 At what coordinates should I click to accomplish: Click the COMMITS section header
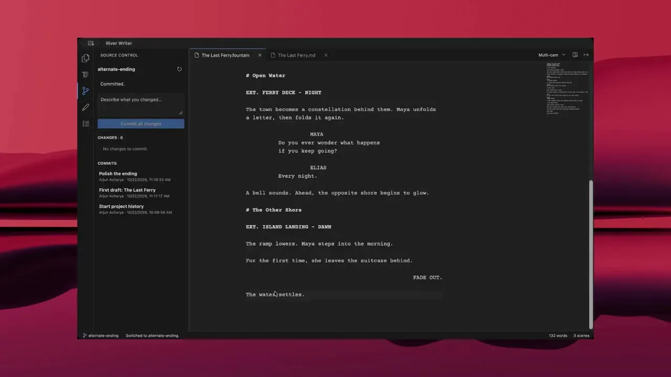click(x=107, y=163)
